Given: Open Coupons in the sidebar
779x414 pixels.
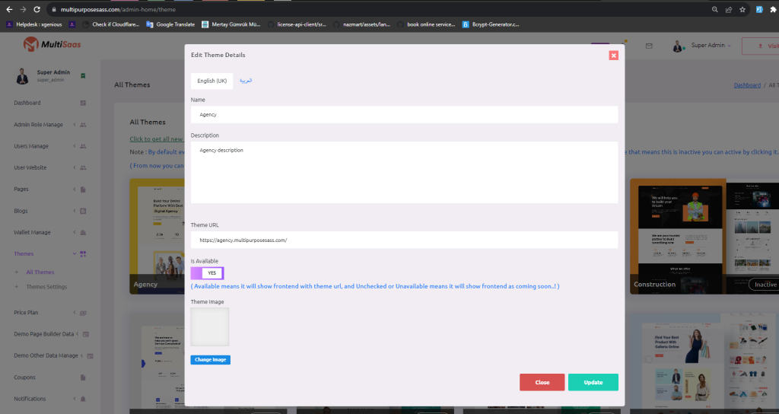Looking at the screenshot, I should [25, 377].
